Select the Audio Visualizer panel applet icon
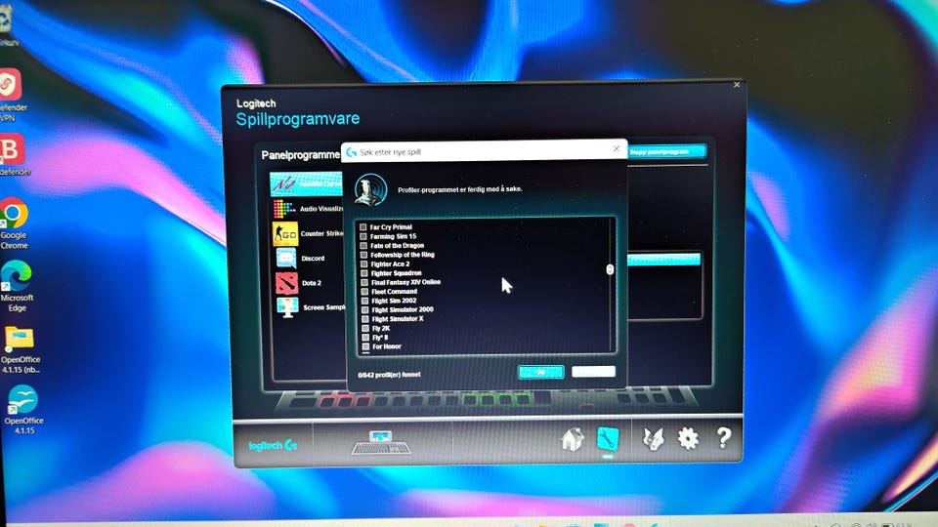The width and height of the screenshot is (938, 527). 283,209
